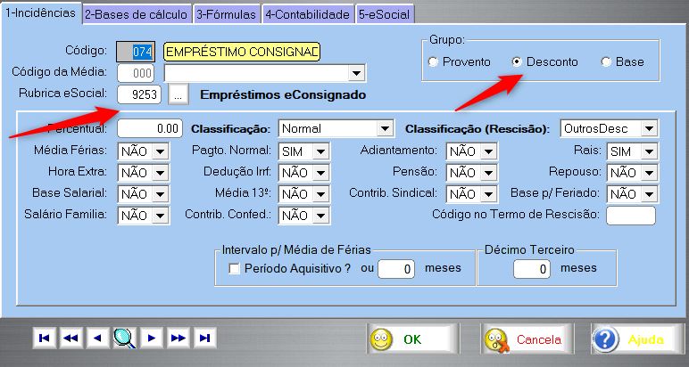Expand the Base Salarial dropdown
Viewport: 689px width, 367px height.
(x=160, y=193)
